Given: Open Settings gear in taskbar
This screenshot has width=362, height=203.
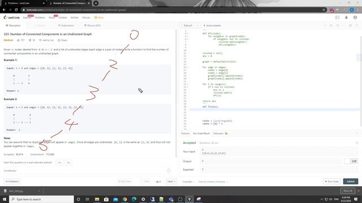Looking at the screenshot, I should tap(143, 199).
